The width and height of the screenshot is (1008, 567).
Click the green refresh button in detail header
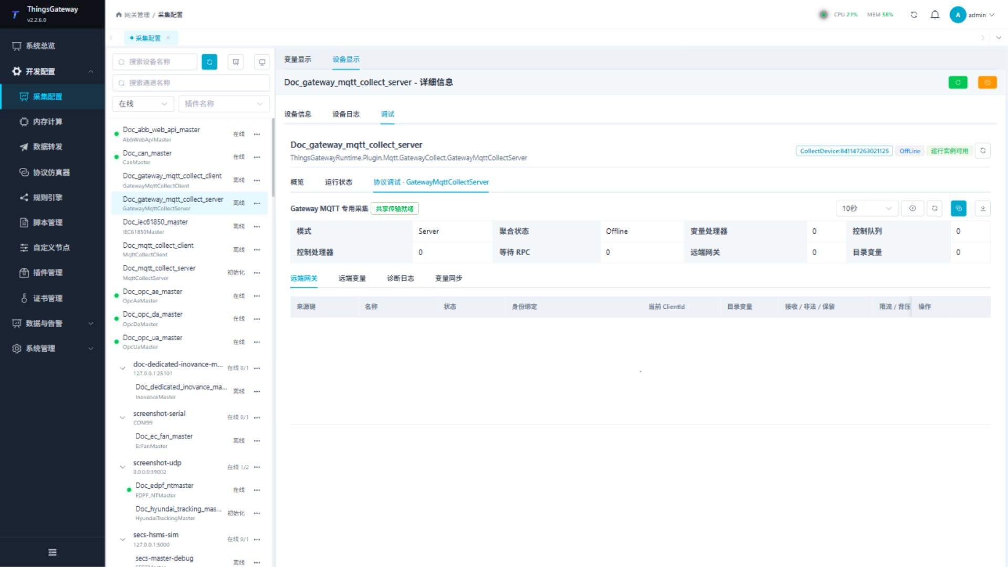(958, 82)
